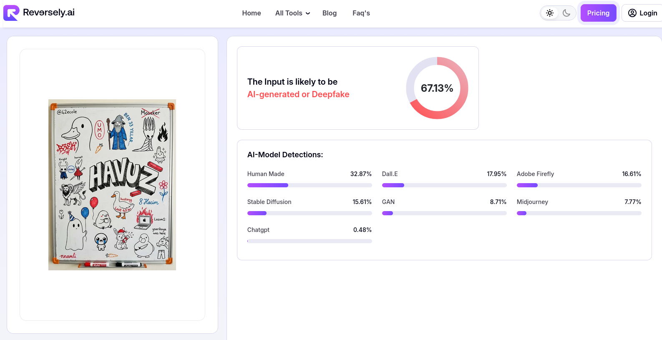Viewport: 662px width, 340px height.
Task: Click the Dall.E detection bar
Action: pos(444,185)
